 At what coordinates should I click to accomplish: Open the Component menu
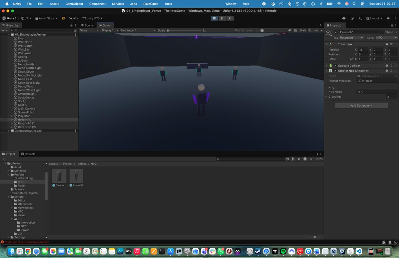(x=97, y=4)
